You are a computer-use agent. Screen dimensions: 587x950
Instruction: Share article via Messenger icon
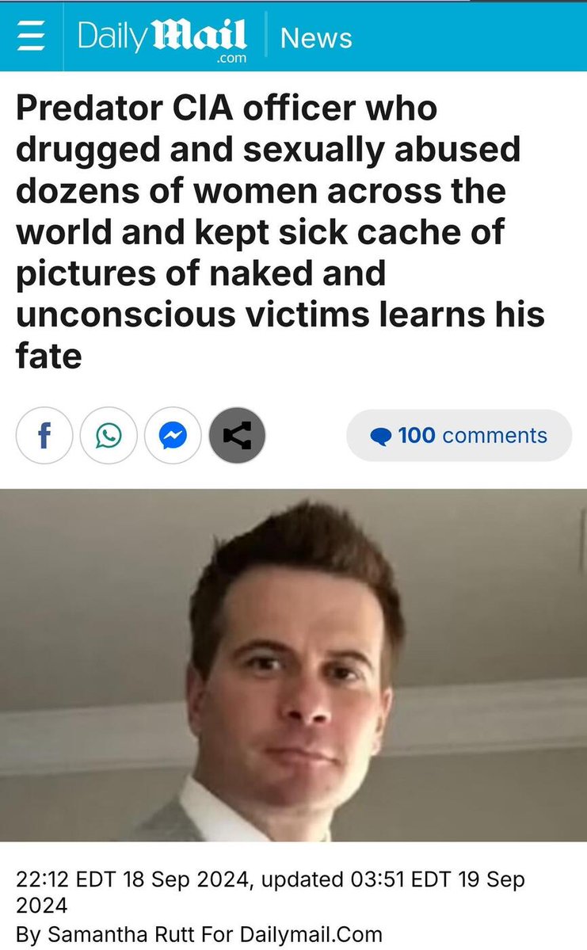[x=173, y=435]
